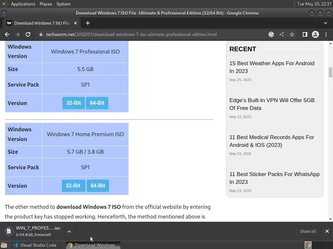
Task: Click the clock showing Tue May 30
Action: 314,4
